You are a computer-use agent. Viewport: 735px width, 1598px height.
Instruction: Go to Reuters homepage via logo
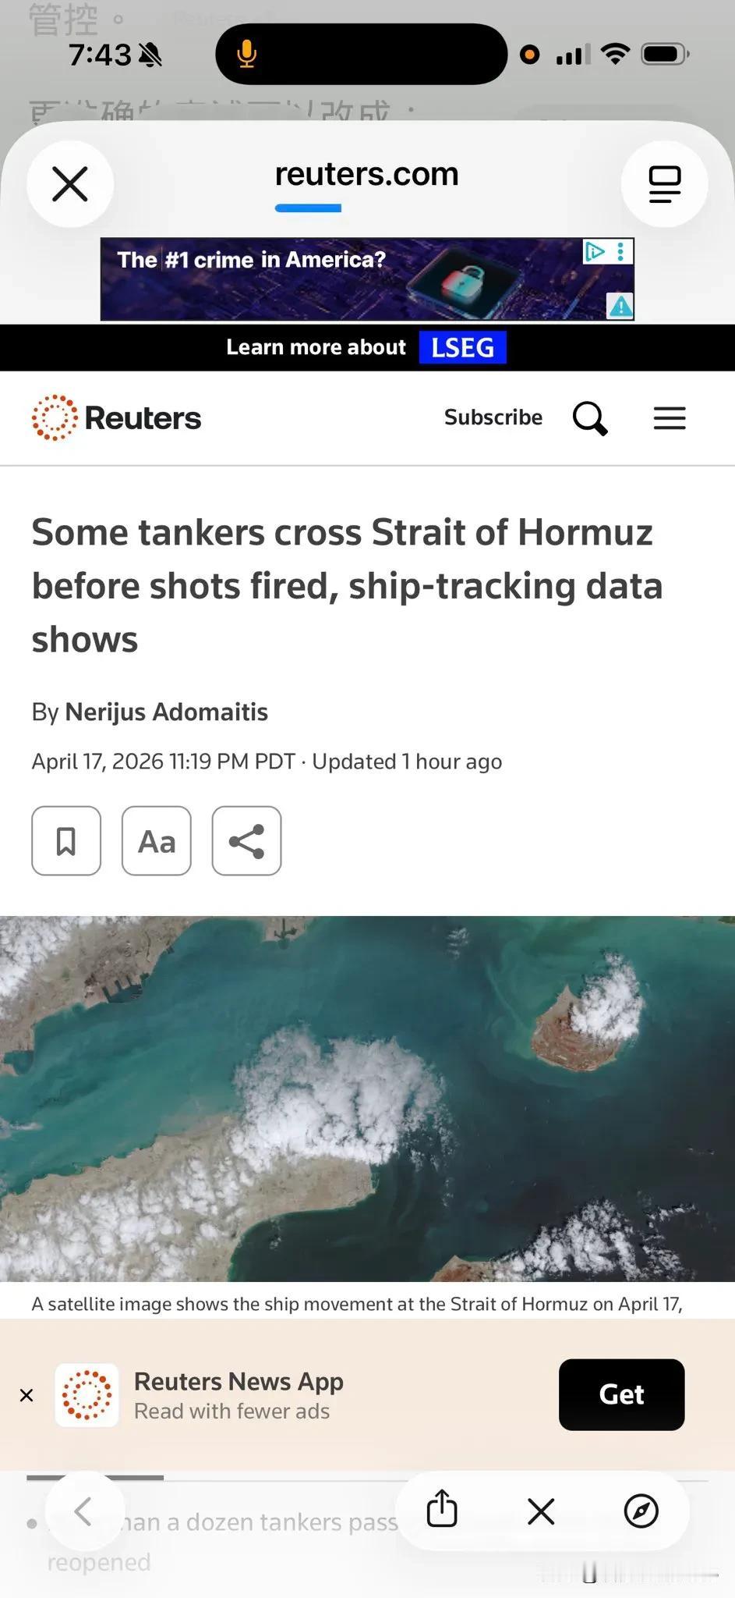(x=117, y=418)
